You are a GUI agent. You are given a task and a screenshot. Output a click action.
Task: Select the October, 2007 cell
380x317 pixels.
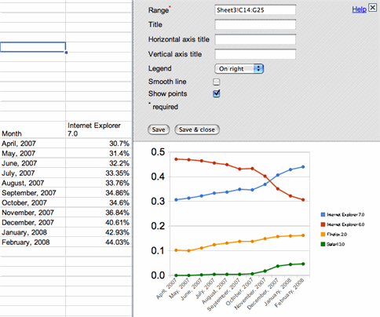click(33, 202)
